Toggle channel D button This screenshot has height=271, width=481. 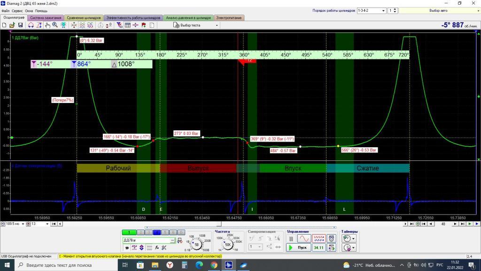181,232
